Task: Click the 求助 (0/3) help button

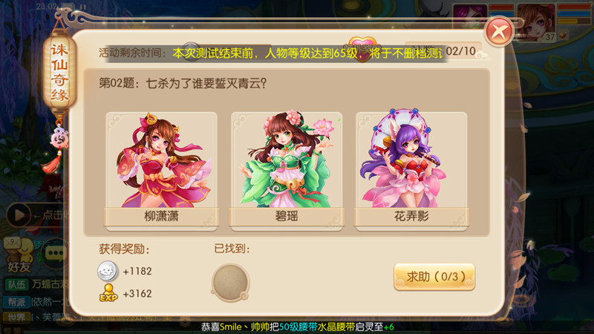Action: pyautogui.click(x=434, y=277)
